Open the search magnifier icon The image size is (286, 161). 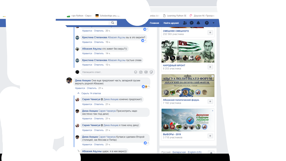(113, 23)
